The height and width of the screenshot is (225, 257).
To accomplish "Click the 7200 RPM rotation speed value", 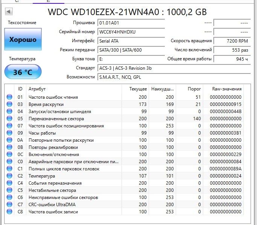I will tap(232, 41).
